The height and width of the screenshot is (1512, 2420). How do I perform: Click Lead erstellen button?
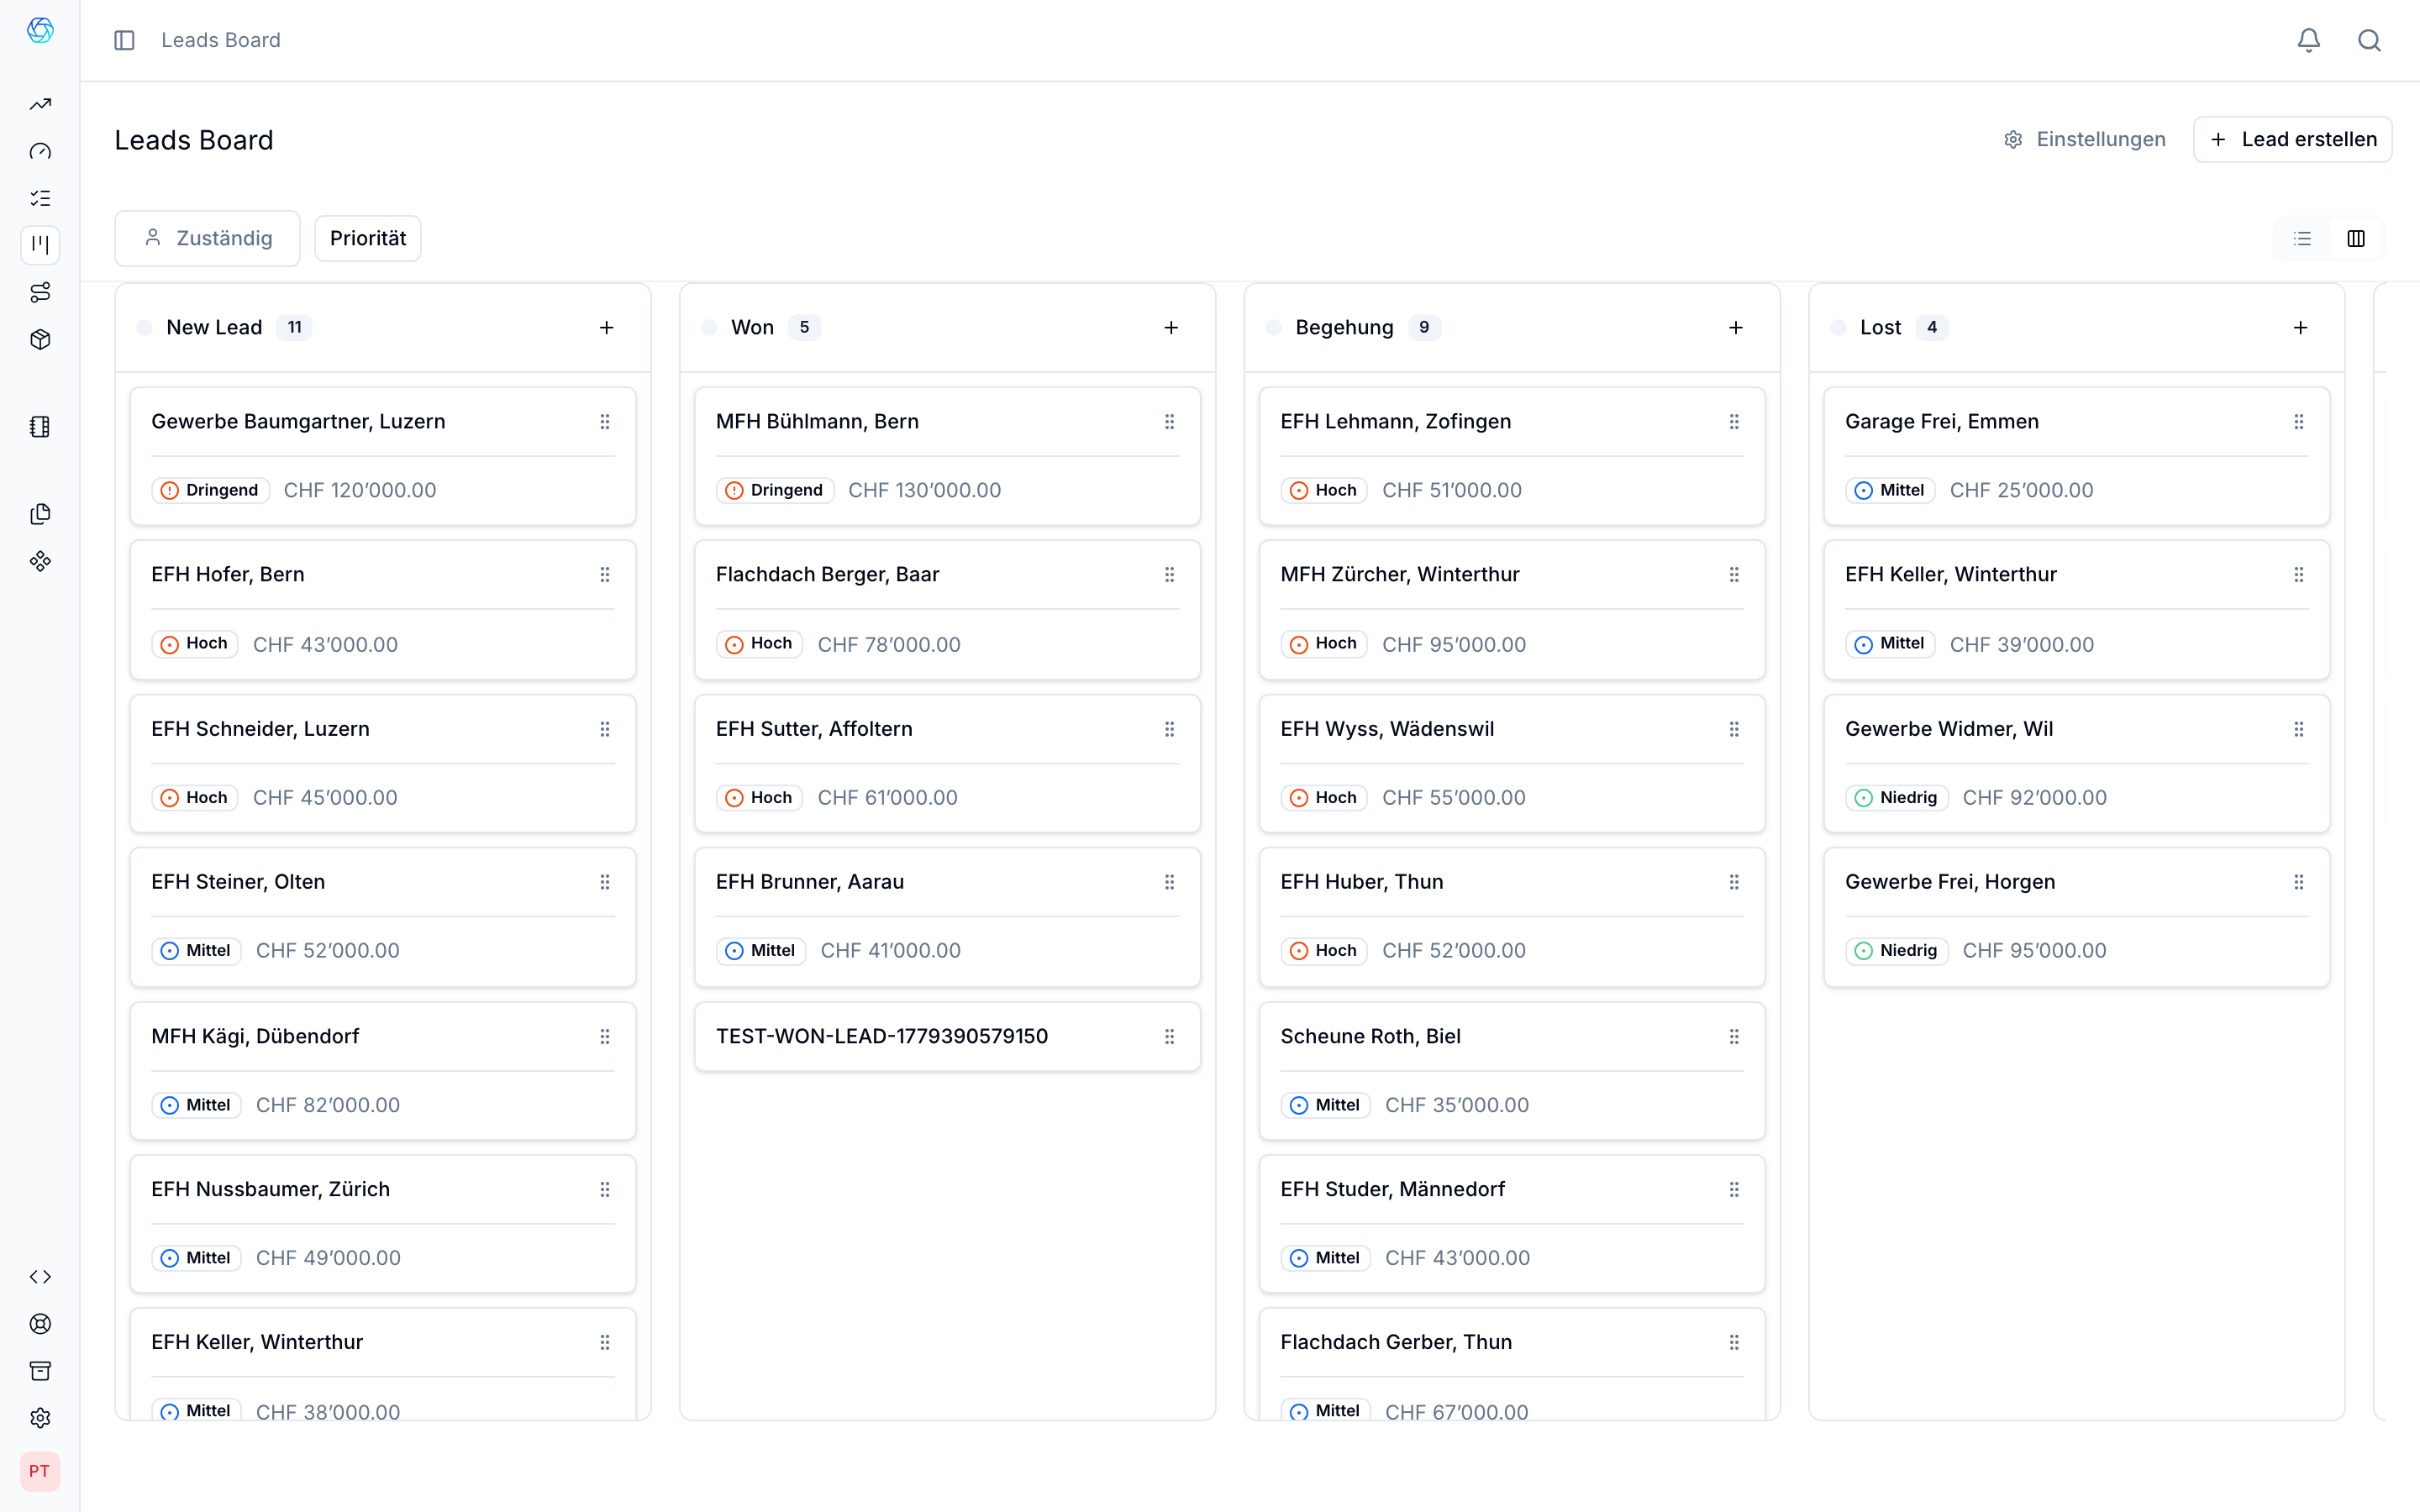2292,139
